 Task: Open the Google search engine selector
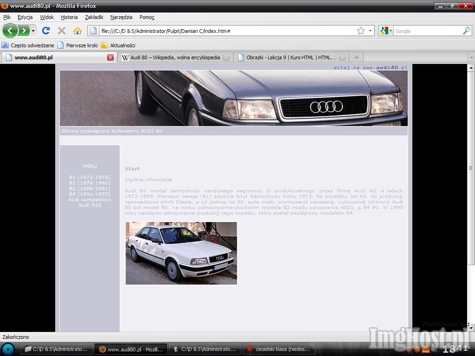pyautogui.click(x=386, y=31)
